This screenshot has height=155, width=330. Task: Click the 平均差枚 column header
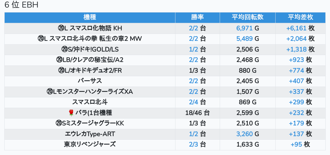click(x=300, y=17)
